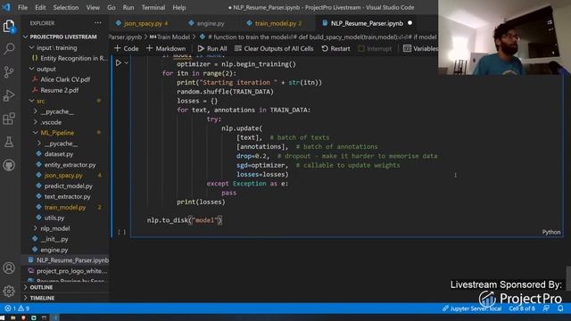Open the File menu
The image size is (571, 321).
pos(22,7)
